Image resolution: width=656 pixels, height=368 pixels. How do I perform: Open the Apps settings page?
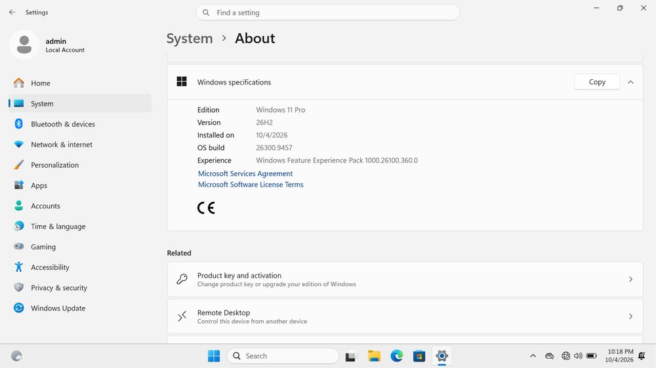point(80,185)
